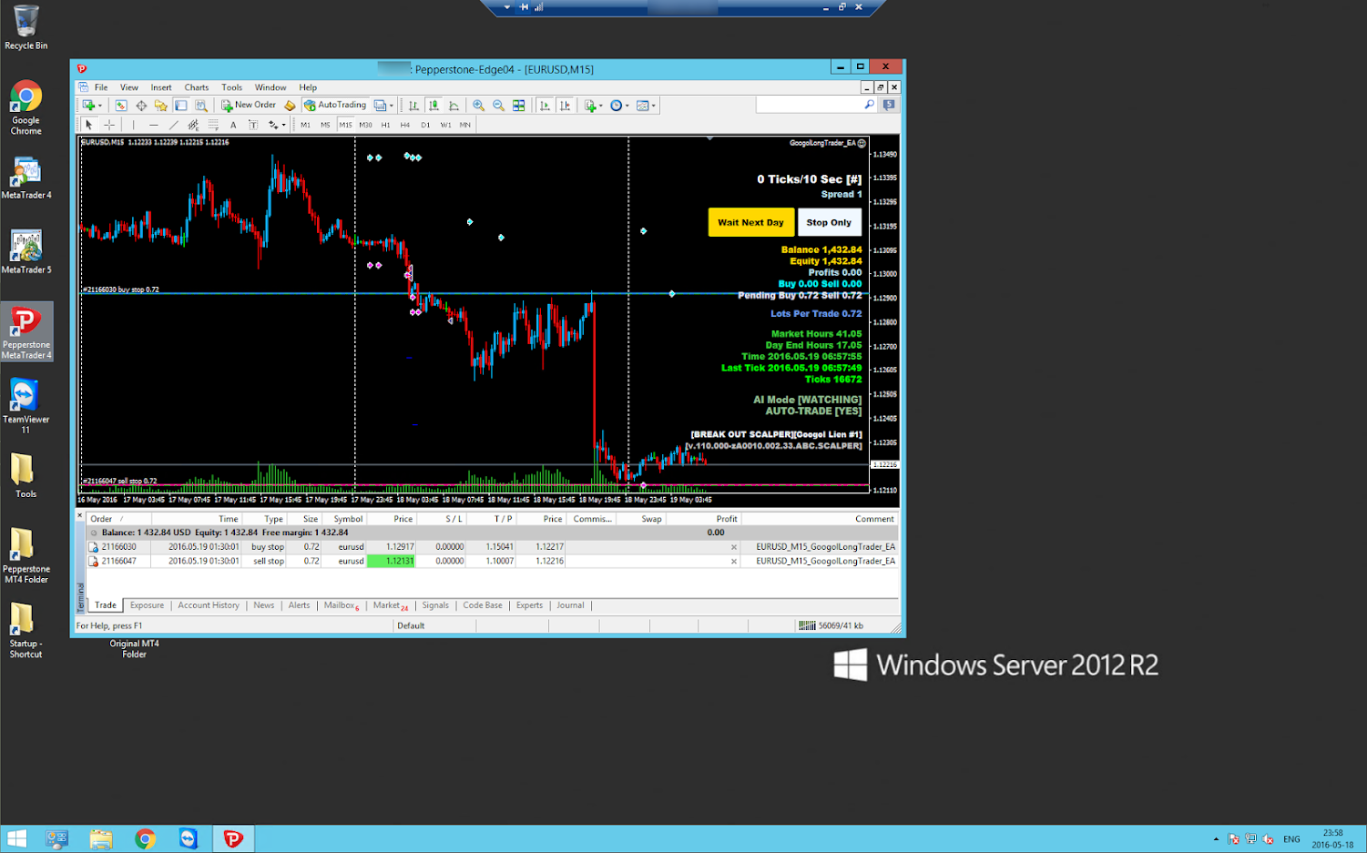Open the Strategy Tester magnifier icon

click(x=201, y=106)
